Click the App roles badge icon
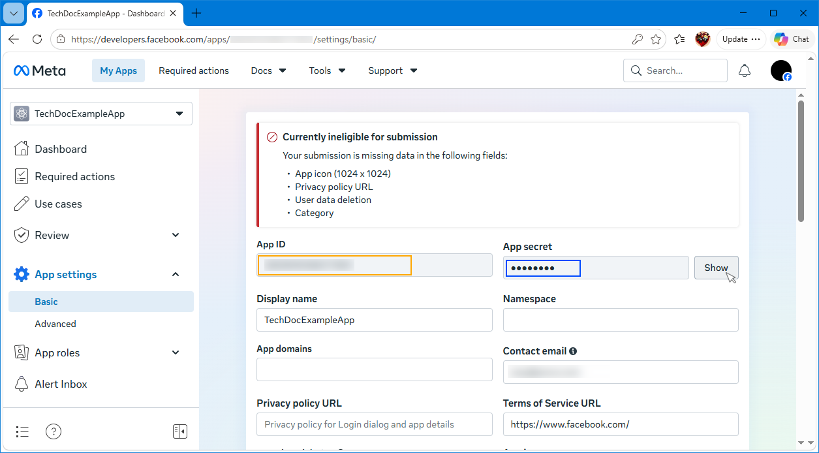The height and width of the screenshot is (453, 819). click(x=22, y=352)
